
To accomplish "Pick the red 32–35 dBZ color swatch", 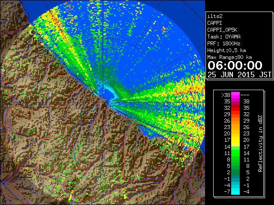I will coord(235,108).
